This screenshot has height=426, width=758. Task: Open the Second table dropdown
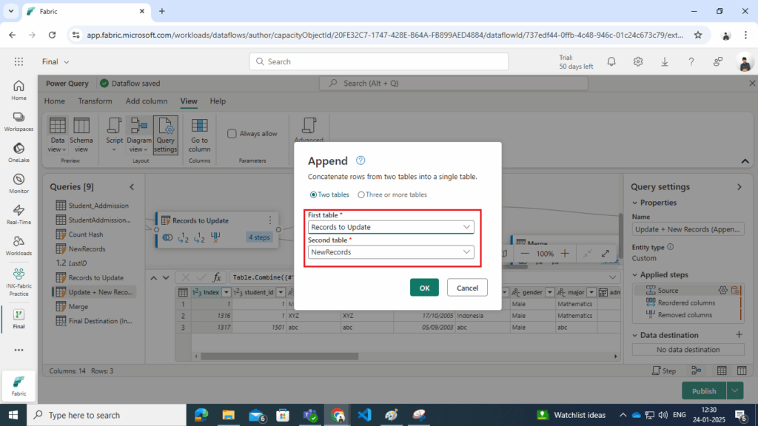[x=391, y=252]
